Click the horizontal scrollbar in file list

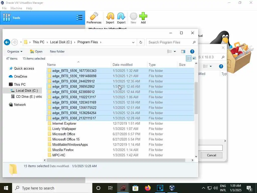(116, 160)
